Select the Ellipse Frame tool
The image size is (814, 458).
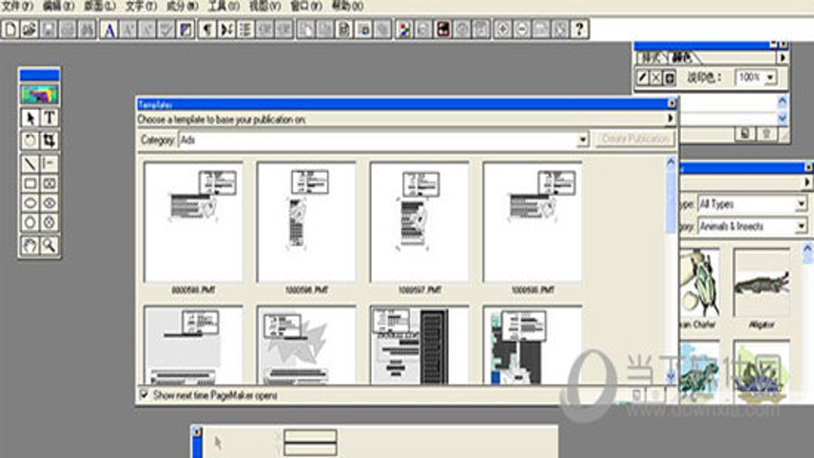(x=50, y=203)
